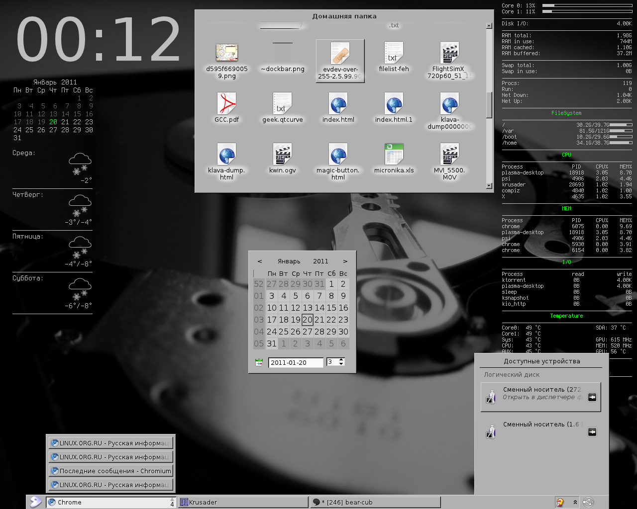This screenshot has height=509, width=637.
Task: Expand hidden system tray icons arrow
Action: (x=575, y=502)
